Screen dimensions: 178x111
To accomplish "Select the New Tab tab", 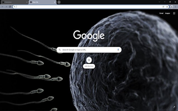I will (43, 2).
